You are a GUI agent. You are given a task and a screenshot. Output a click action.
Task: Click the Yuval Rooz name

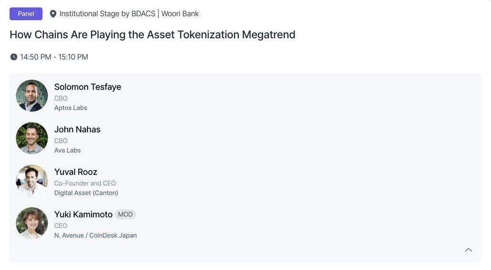point(76,172)
